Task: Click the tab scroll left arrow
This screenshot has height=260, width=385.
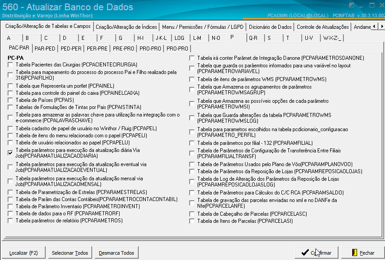Action: pyautogui.click(x=374, y=26)
